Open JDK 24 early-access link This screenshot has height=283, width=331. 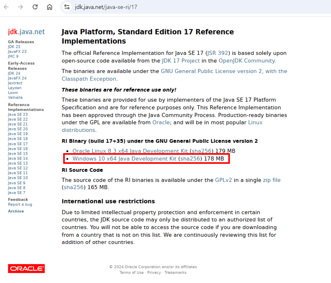pos(14,73)
